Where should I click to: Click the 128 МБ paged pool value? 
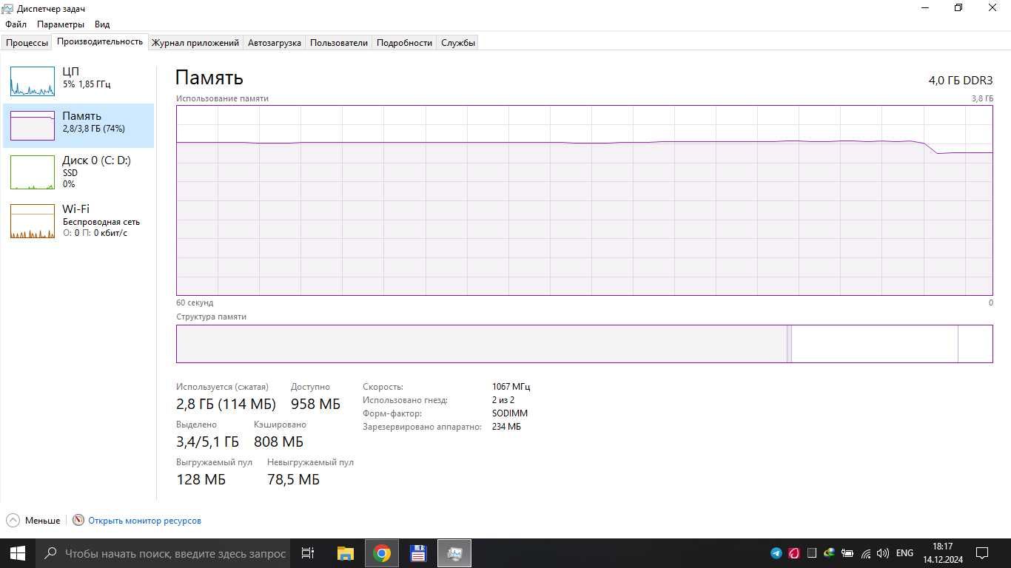[201, 479]
